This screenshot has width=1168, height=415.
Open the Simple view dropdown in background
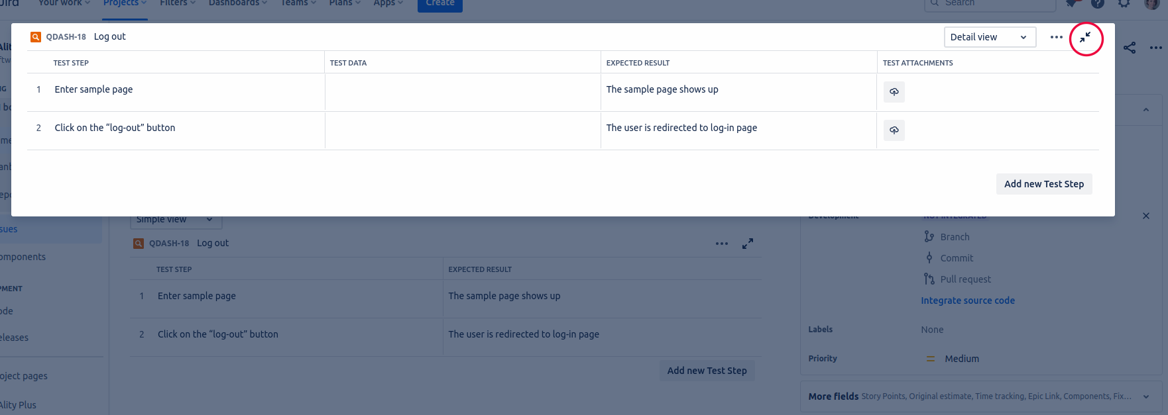pyautogui.click(x=176, y=220)
